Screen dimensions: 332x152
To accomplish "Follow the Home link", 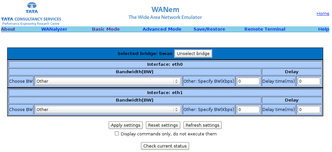I will [323, 14].
